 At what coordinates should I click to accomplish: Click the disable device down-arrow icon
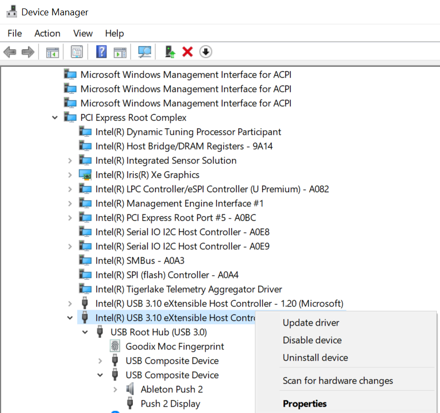click(x=206, y=52)
